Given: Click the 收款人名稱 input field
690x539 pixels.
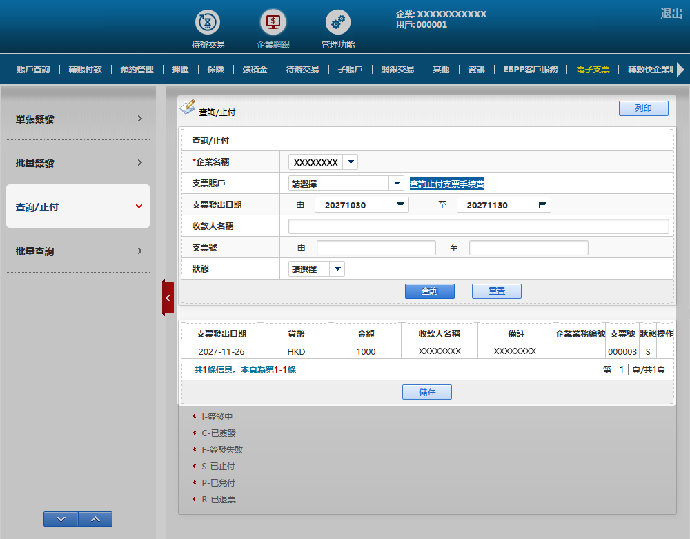Looking at the screenshot, I should 478,226.
